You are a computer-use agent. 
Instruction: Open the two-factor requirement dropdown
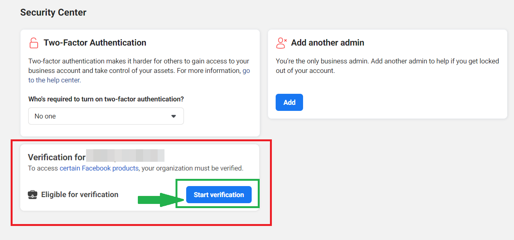(x=106, y=116)
